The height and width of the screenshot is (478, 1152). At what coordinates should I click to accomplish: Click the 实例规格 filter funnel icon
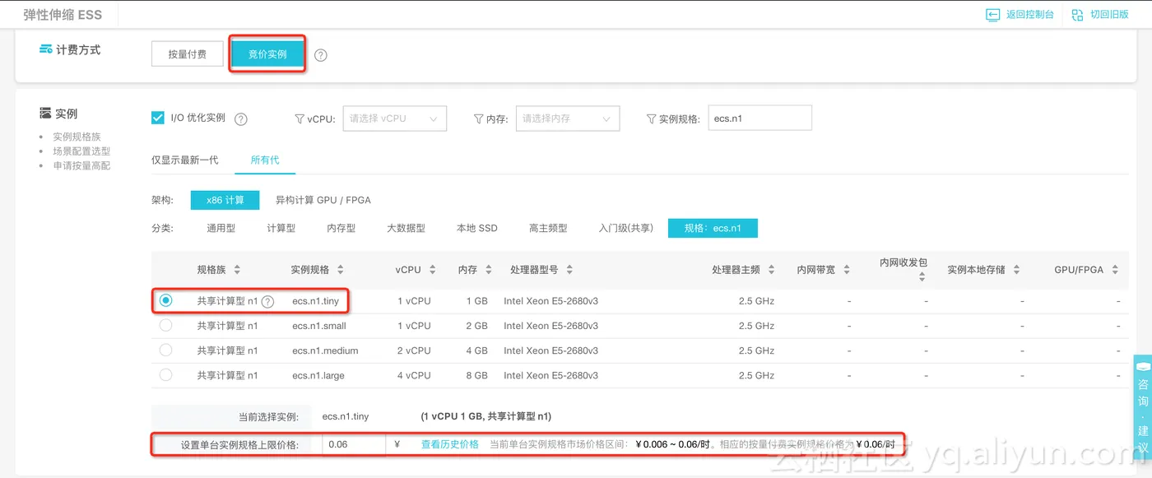point(652,118)
